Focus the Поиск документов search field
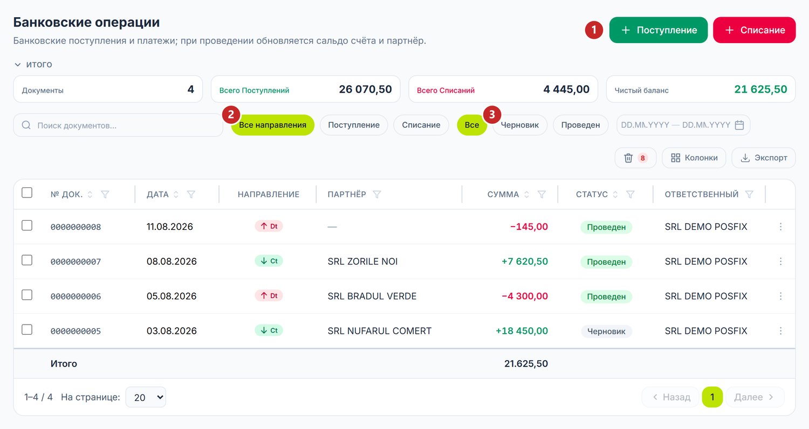This screenshot has height=429, width=809. click(x=118, y=125)
